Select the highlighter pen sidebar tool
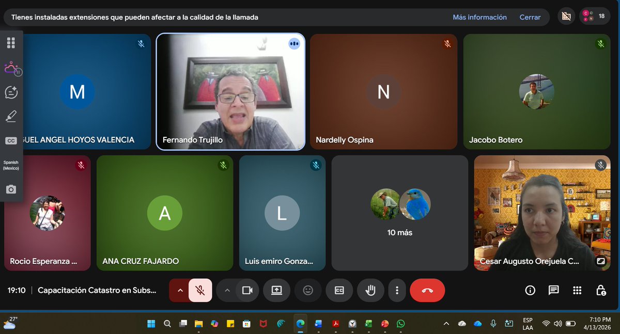620x334 pixels. point(11,116)
